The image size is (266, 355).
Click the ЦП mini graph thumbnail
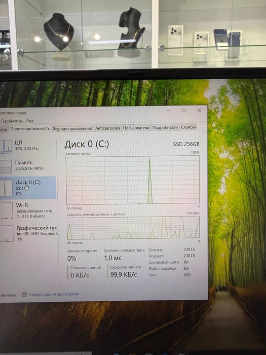[6, 147]
